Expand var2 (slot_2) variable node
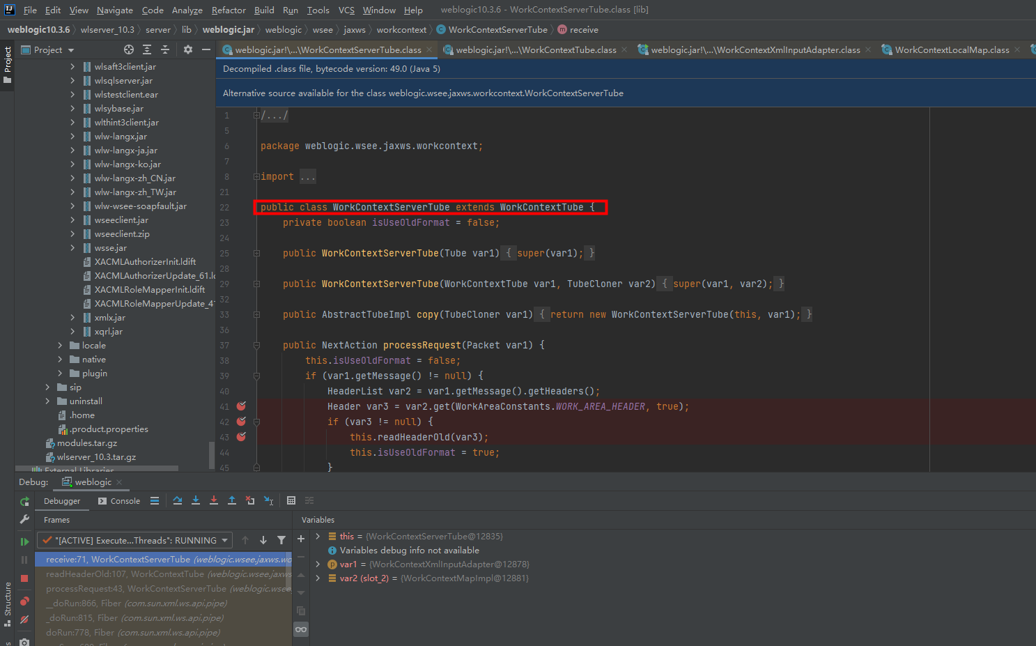Viewport: 1036px width, 646px height. pyautogui.click(x=318, y=578)
